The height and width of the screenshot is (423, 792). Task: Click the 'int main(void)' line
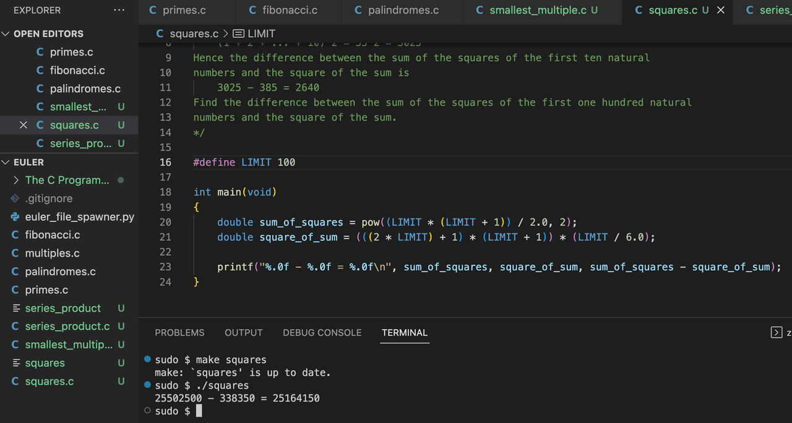pyautogui.click(x=235, y=192)
